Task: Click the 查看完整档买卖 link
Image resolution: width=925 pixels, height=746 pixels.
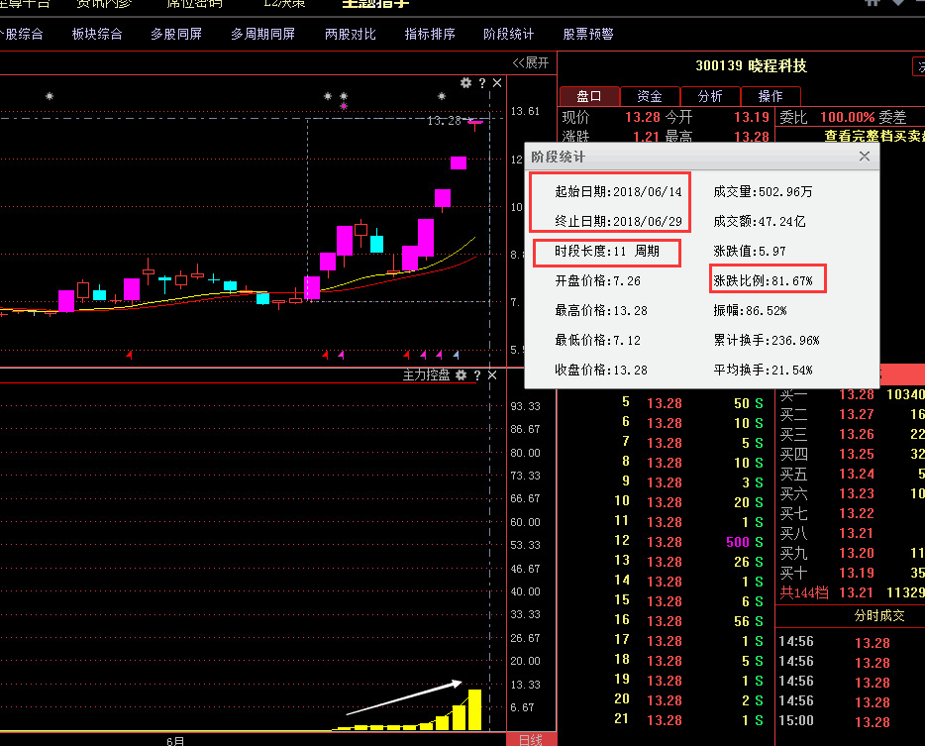Action: (874, 137)
